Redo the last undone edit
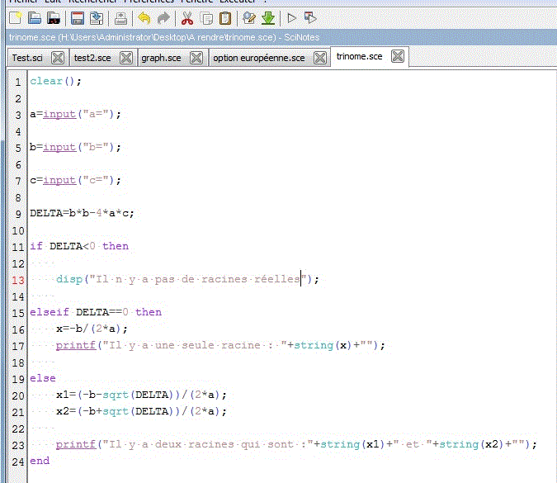The image size is (557, 483). pos(164,17)
